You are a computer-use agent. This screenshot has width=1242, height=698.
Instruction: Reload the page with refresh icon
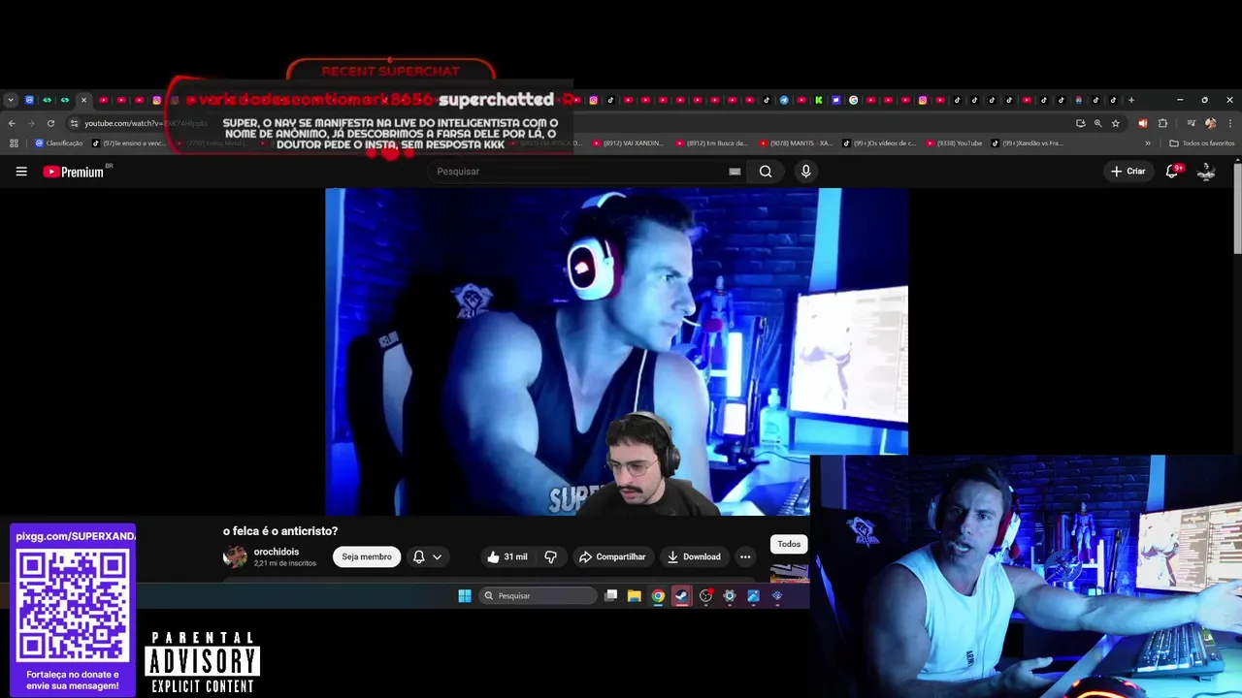tap(50, 123)
